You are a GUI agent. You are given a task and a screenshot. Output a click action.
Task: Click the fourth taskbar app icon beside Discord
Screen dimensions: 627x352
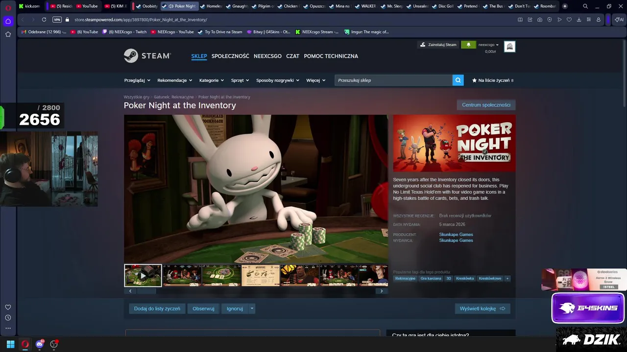tap(54, 344)
